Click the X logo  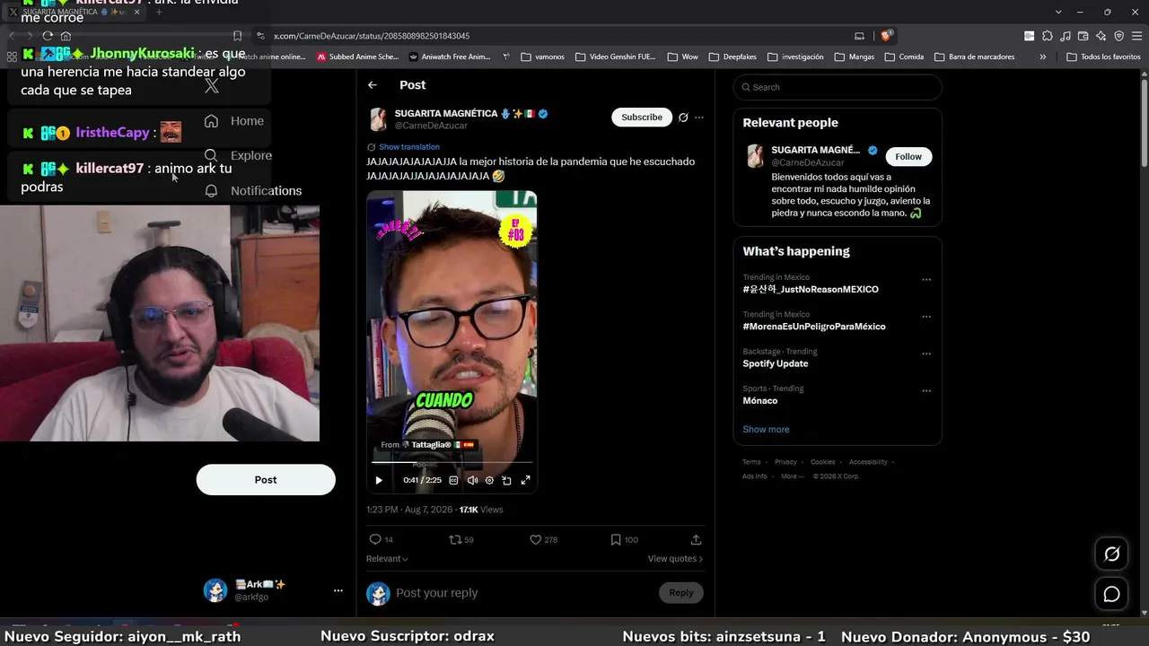point(212,85)
